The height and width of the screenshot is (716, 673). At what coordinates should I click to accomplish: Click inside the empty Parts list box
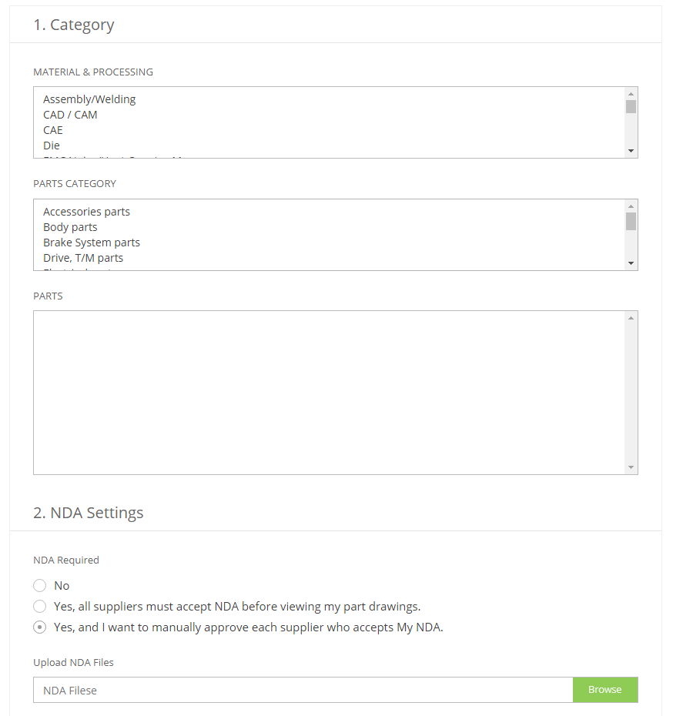click(x=329, y=393)
